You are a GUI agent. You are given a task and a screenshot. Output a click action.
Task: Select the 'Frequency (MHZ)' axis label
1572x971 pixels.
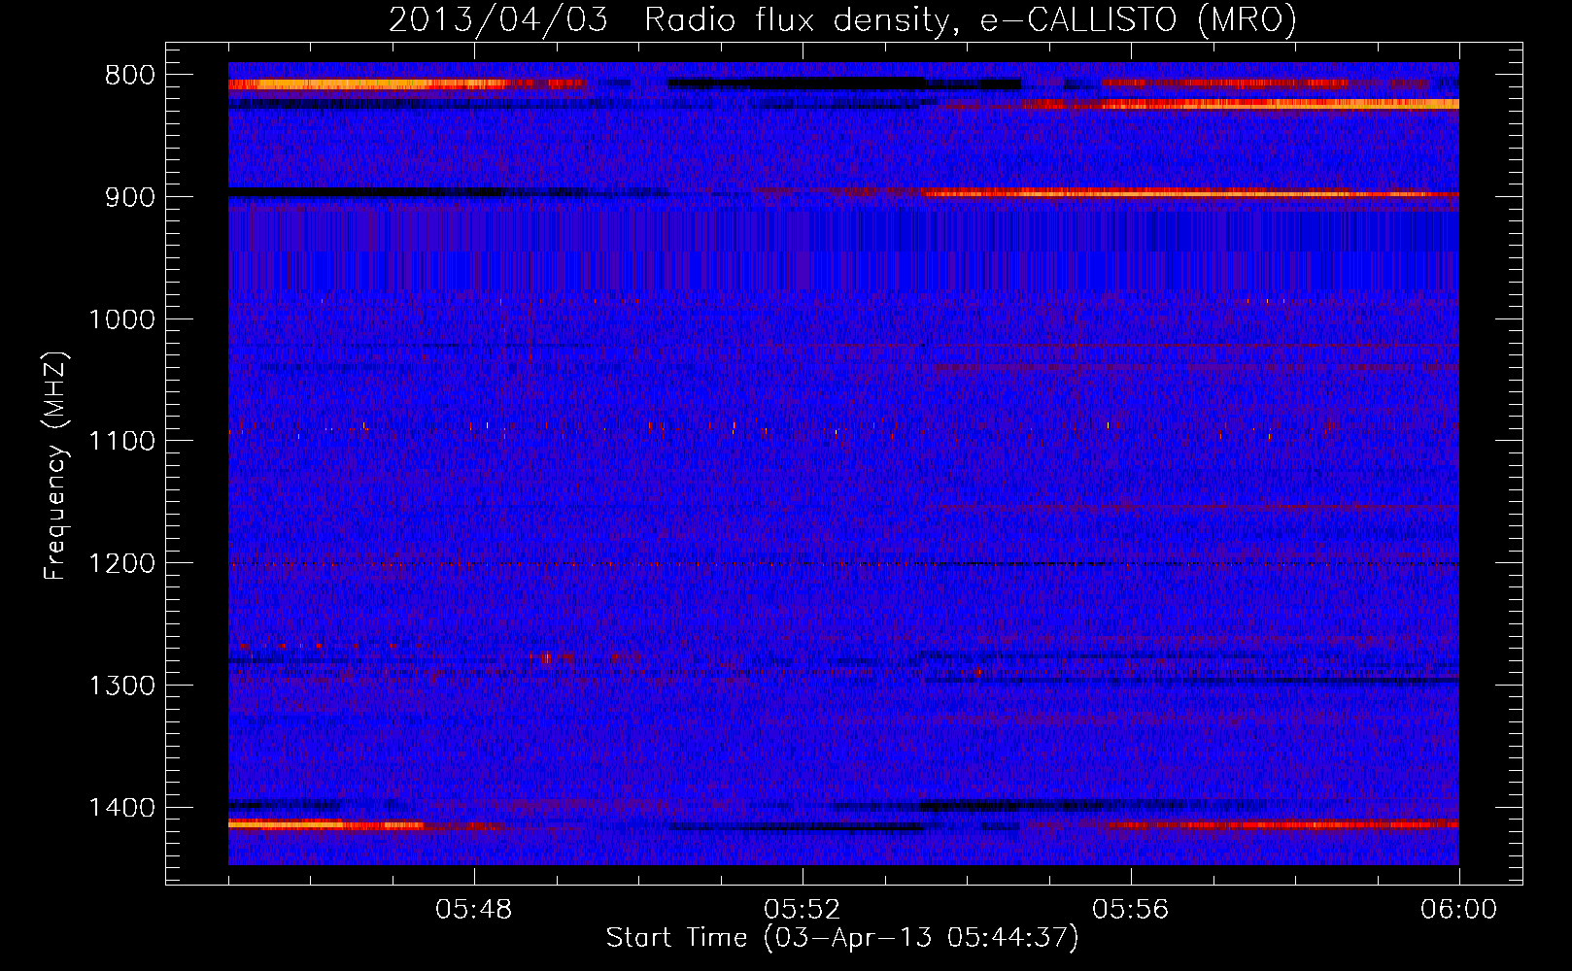tap(55, 466)
